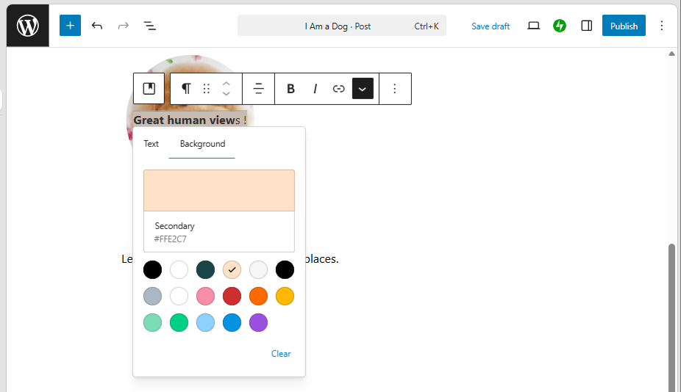This screenshot has width=681, height=392.
Task: Insert link using the link icon
Action: (338, 89)
